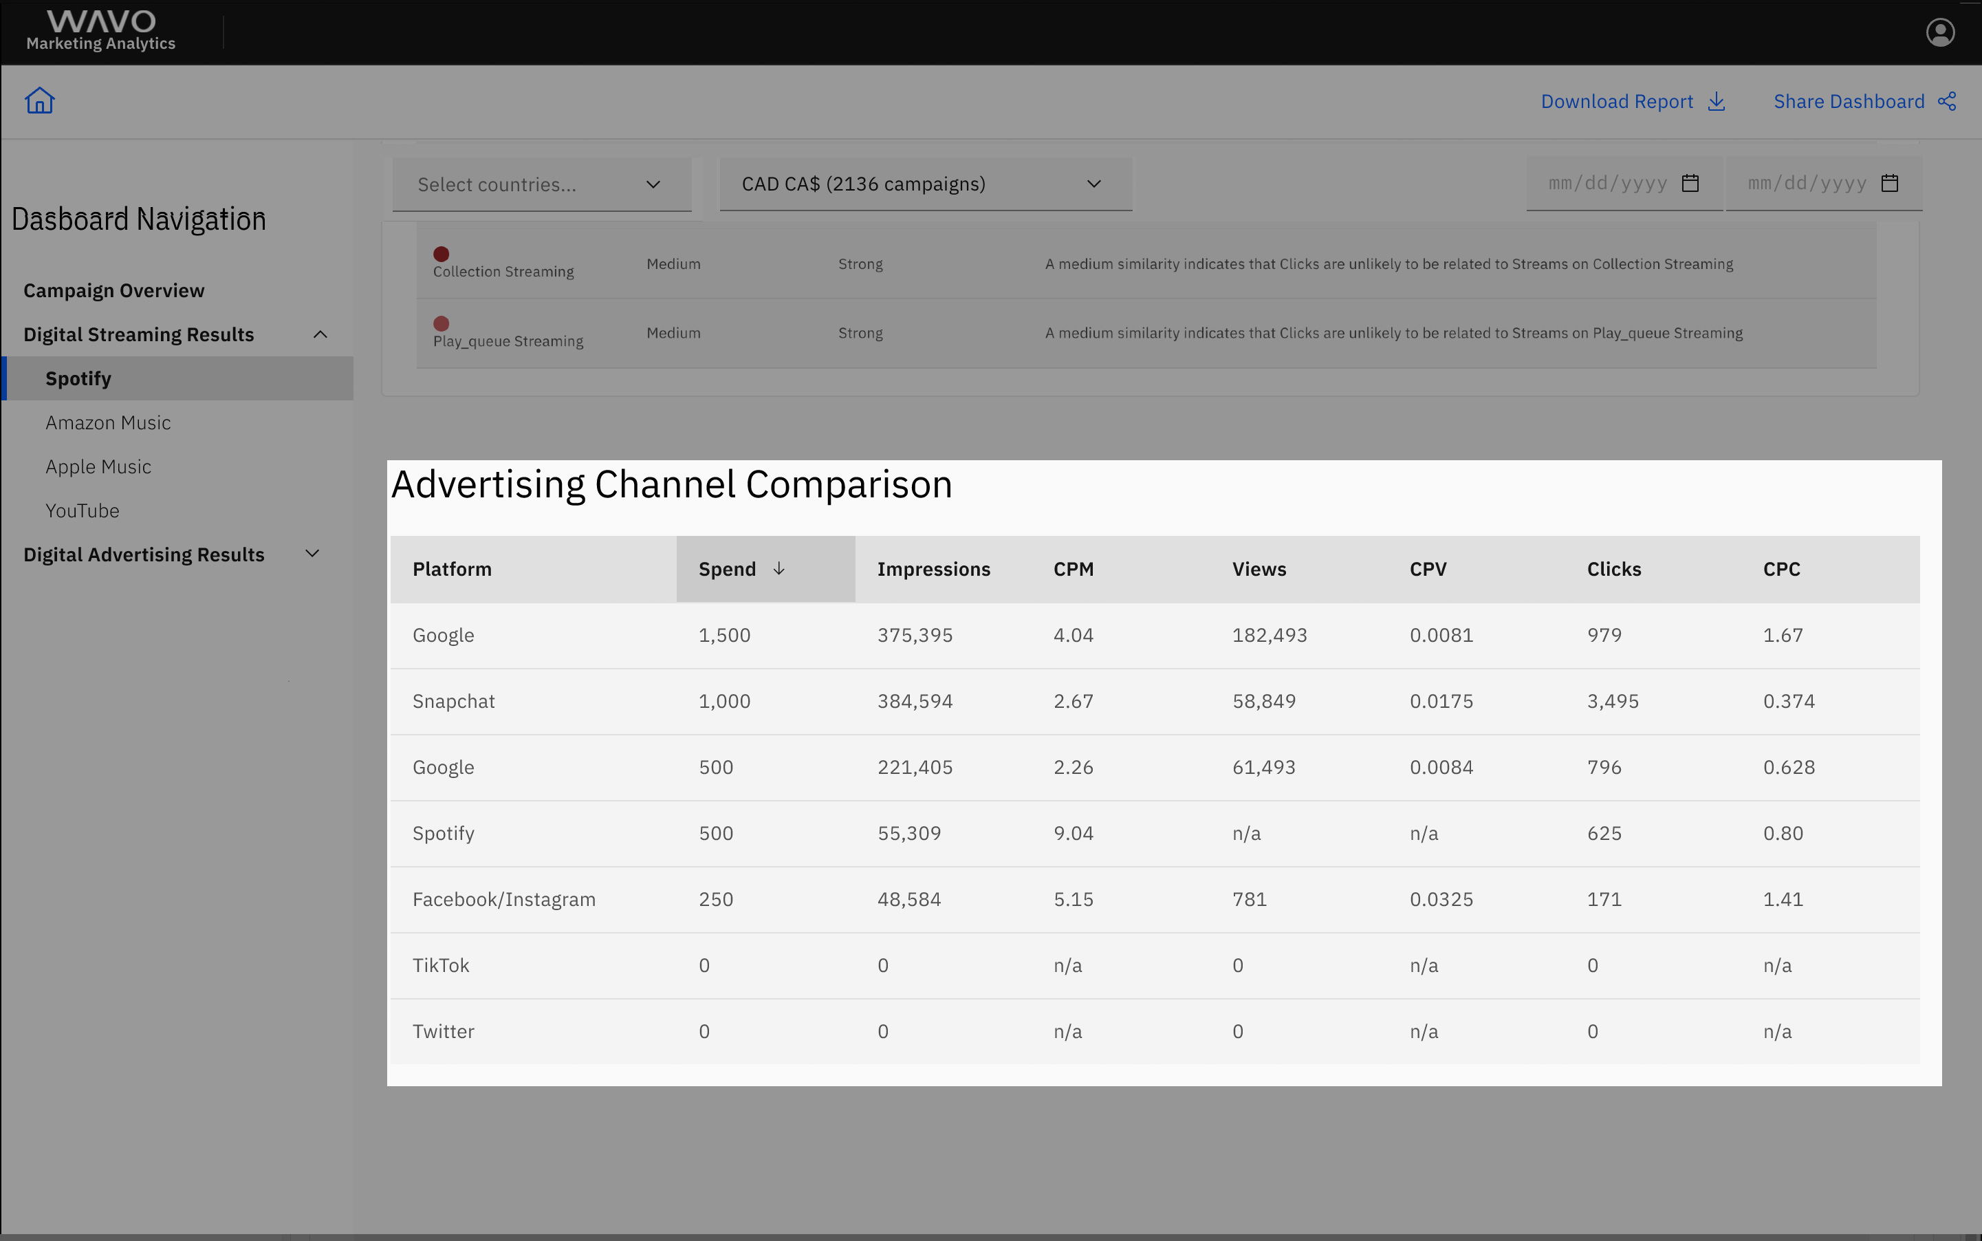The width and height of the screenshot is (1982, 1241).
Task: Click the 1,500 spend value
Action: (724, 635)
